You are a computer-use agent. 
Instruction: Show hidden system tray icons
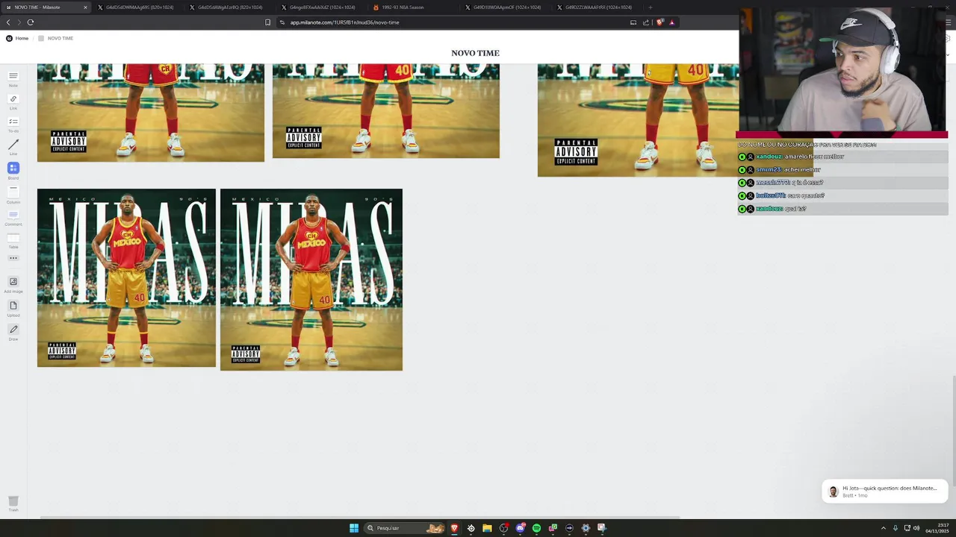[x=884, y=528]
